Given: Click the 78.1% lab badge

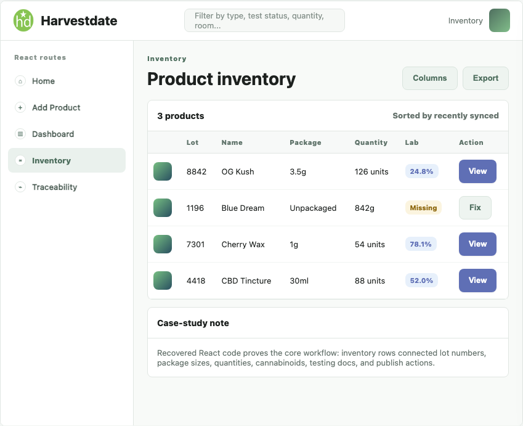Looking at the screenshot, I should coord(421,244).
